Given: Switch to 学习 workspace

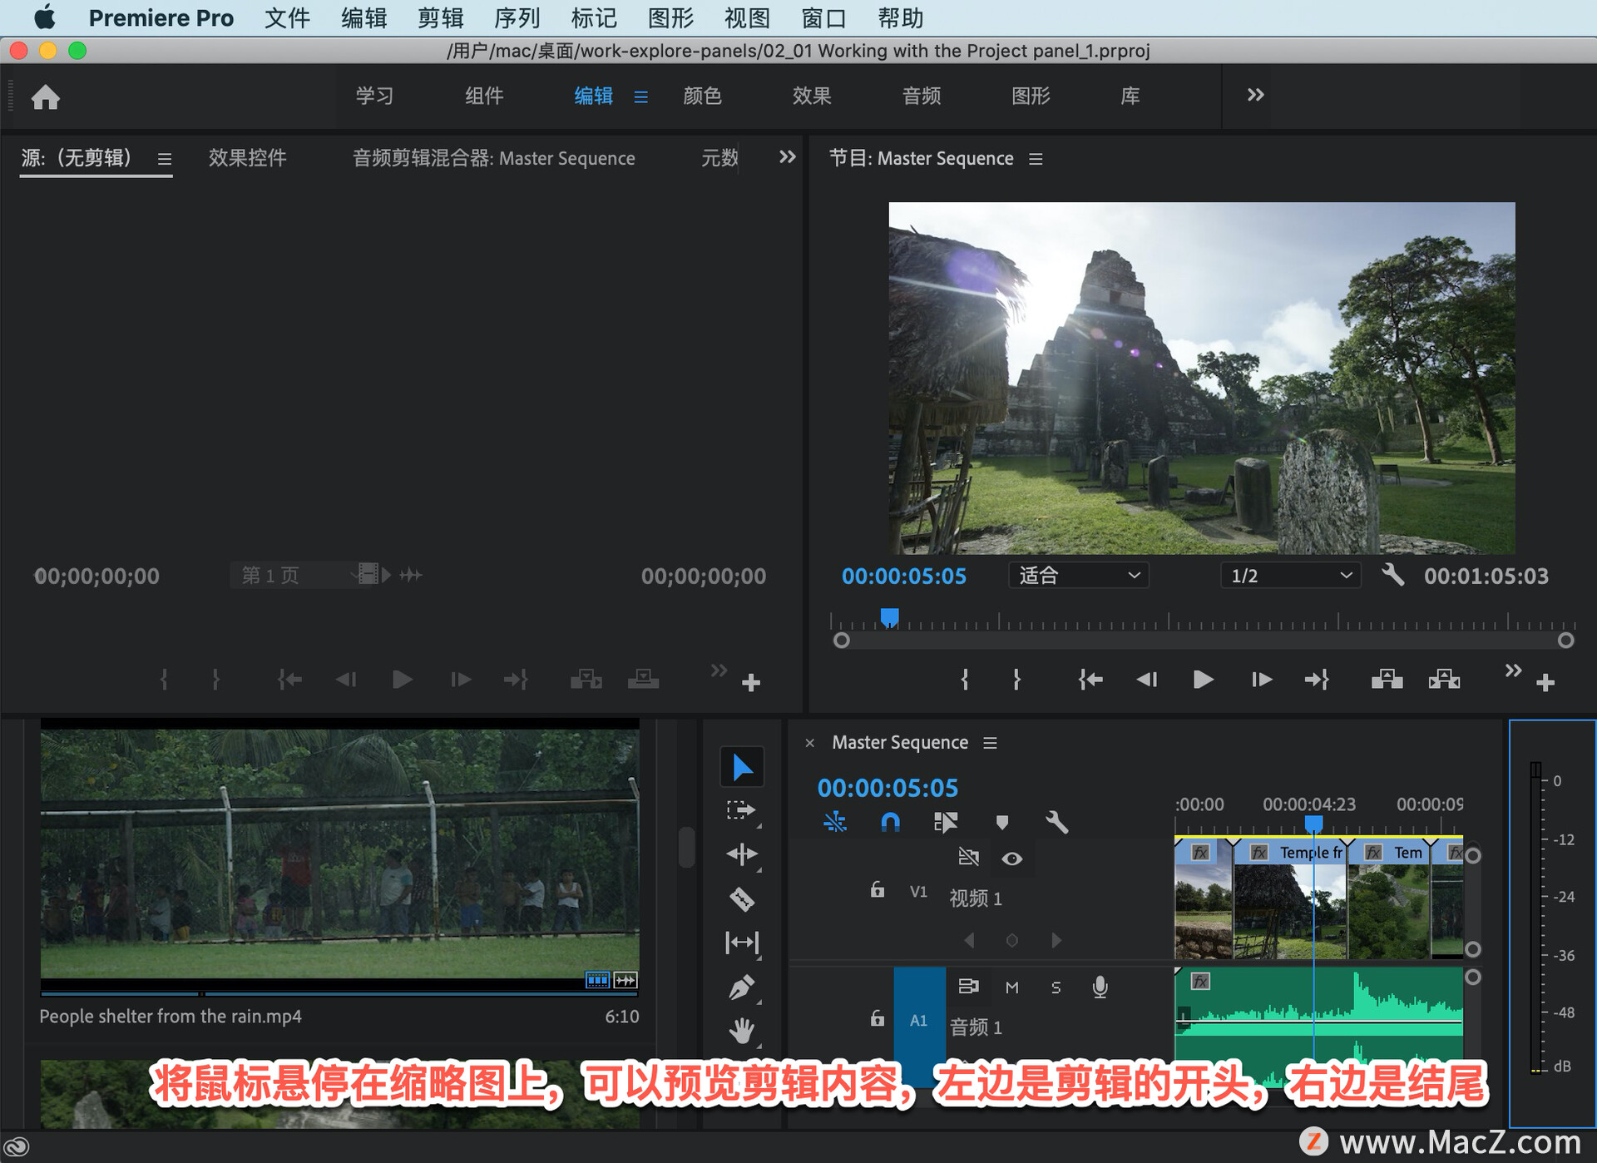Looking at the screenshot, I should (x=374, y=96).
